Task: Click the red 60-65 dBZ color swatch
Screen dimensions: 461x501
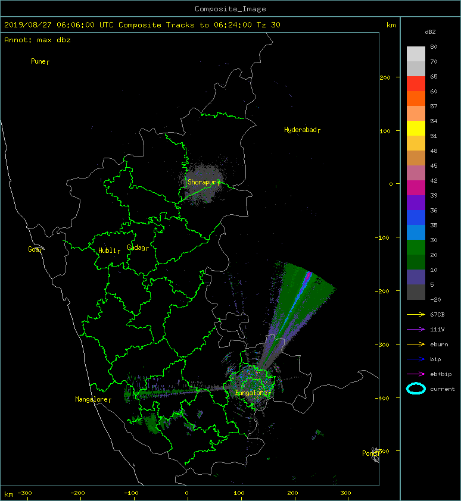Action: tap(416, 84)
